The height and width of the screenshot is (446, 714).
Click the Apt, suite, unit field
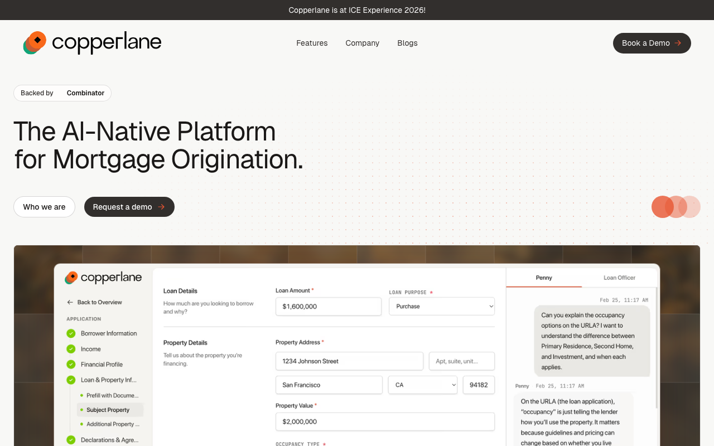[462, 361]
